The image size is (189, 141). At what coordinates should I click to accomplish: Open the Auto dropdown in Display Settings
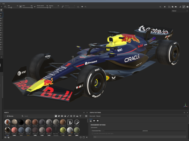pyautogui.click(x=140, y=137)
